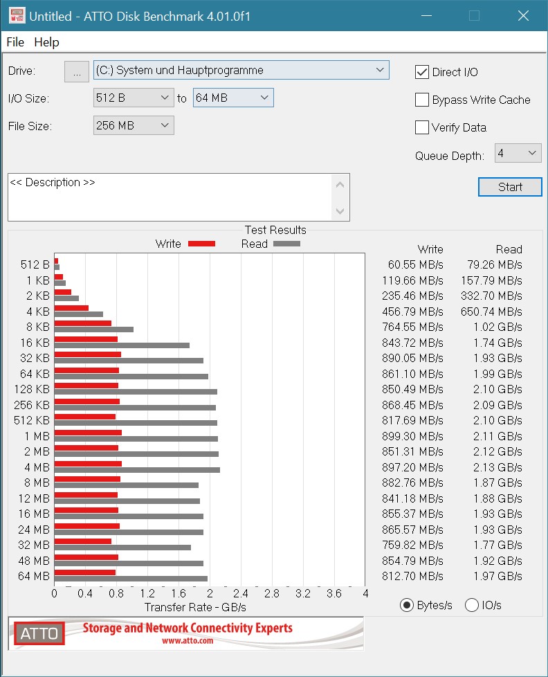Minimize the ATTO Disk Benchmark window
Viewport: 548px width, 677px height.
pyautogui.click(x=426, y=16)
